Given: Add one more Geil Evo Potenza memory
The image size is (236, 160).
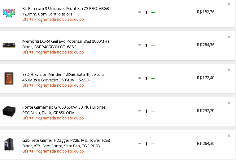Looking at the screenshot, I should coord(153,45).
